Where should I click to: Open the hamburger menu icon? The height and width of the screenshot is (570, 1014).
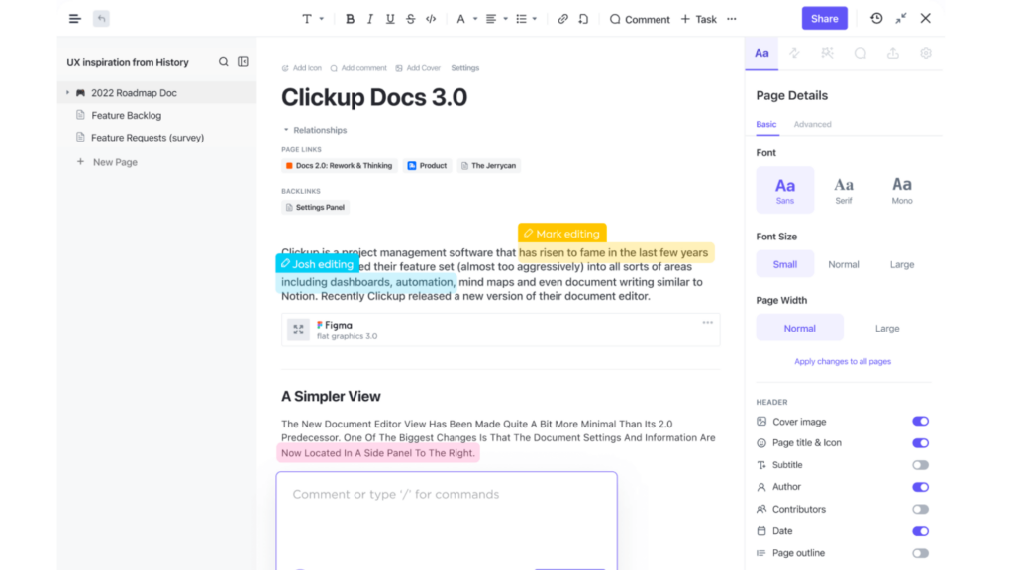click(x=75, y=19)
